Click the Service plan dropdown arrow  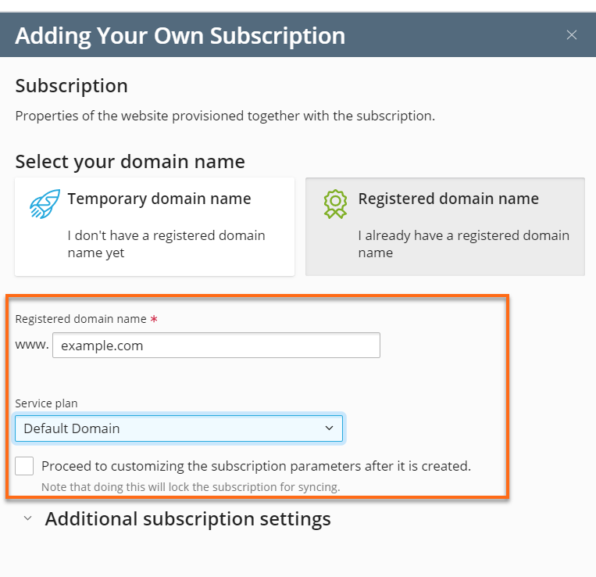(x=329, y=428)
